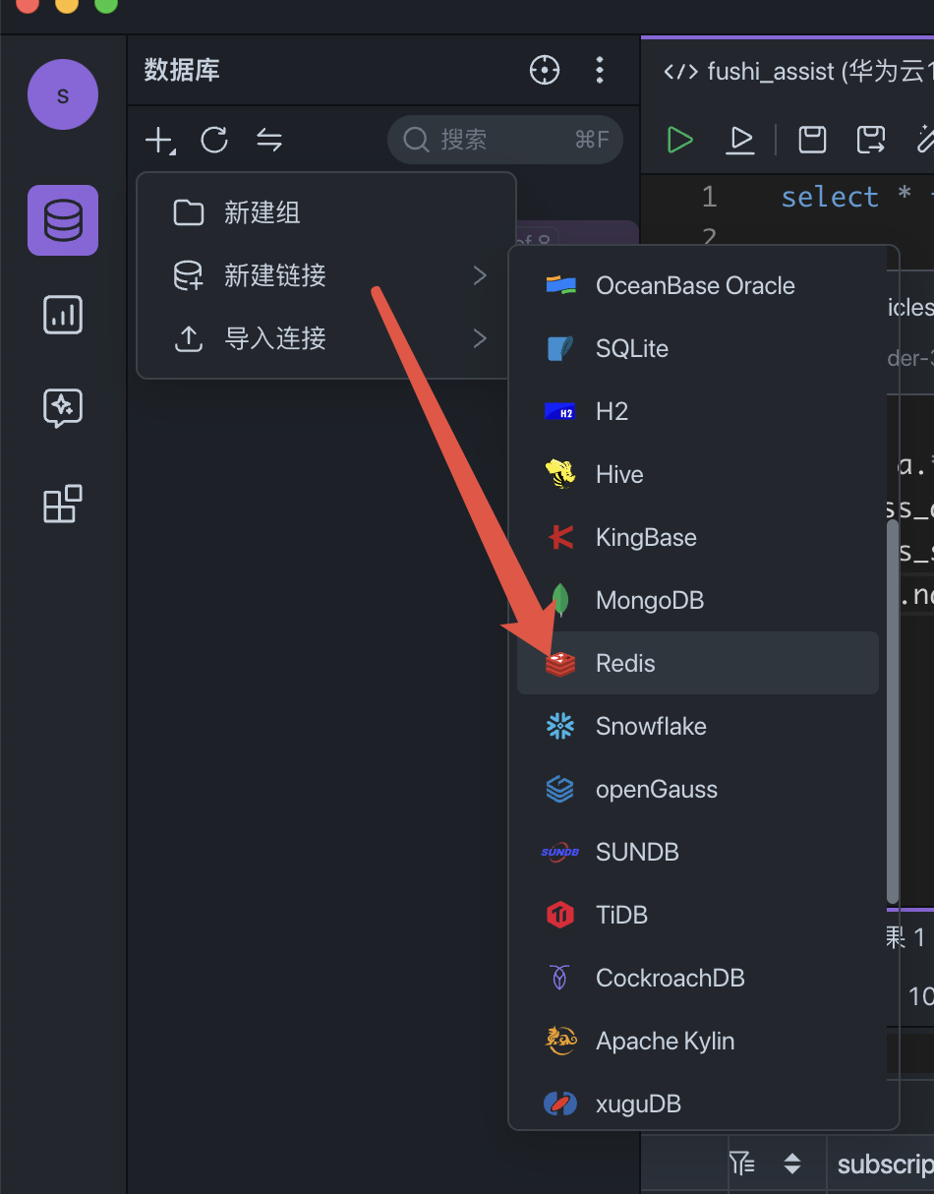Choose TiDB as the connection type

click(698, 915)
